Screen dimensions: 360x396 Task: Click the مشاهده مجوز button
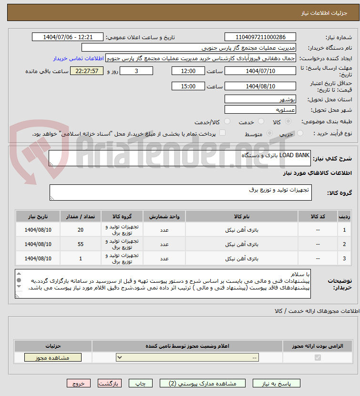(53, 357)
